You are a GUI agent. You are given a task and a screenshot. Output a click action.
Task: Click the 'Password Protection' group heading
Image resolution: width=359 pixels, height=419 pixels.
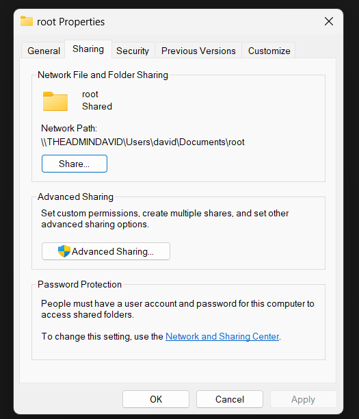(79, 284)
